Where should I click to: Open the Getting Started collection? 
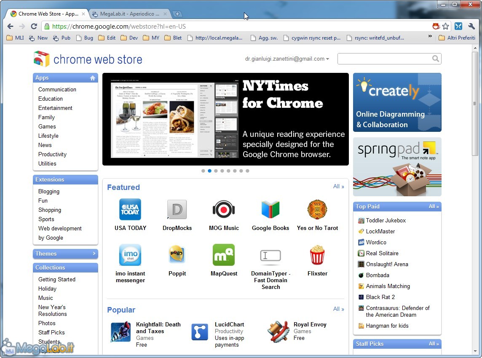57,279
